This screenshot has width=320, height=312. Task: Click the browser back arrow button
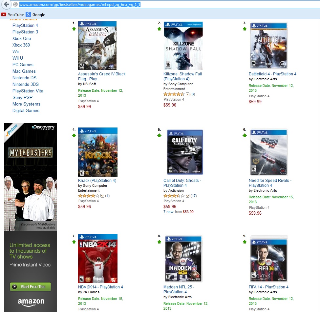6,4
